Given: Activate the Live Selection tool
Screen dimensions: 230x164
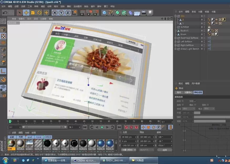Looking at the screenshot, I should pyautogui.click(x=19, y=12).
